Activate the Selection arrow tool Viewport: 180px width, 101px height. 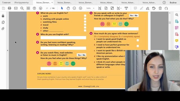click(x=62, y=8)
